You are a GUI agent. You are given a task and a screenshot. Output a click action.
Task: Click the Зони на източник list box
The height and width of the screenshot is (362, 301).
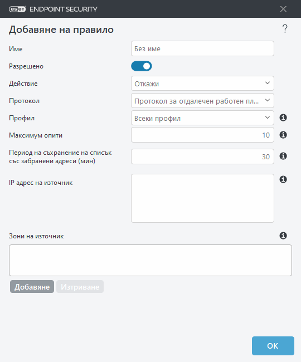point(151,261)
